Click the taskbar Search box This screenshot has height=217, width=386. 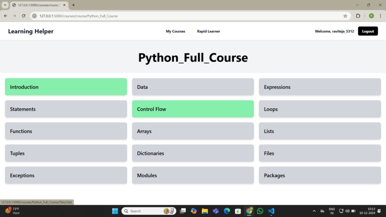point(148,211)
